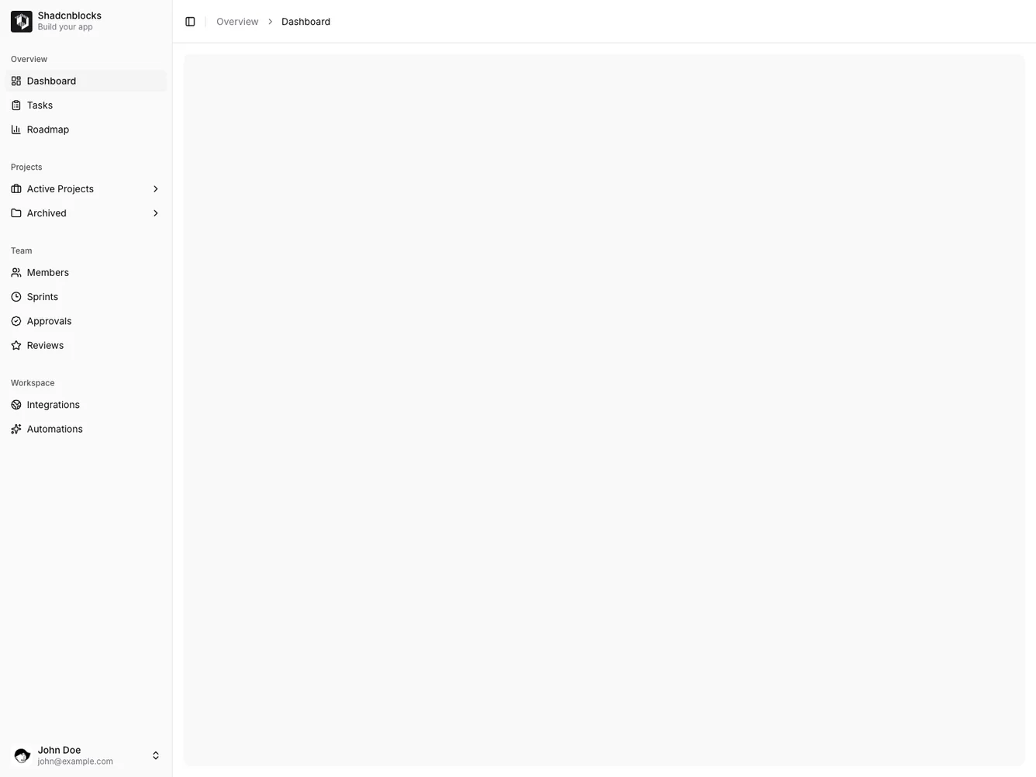Select the Reviews star icon

[x=16, y=345]
